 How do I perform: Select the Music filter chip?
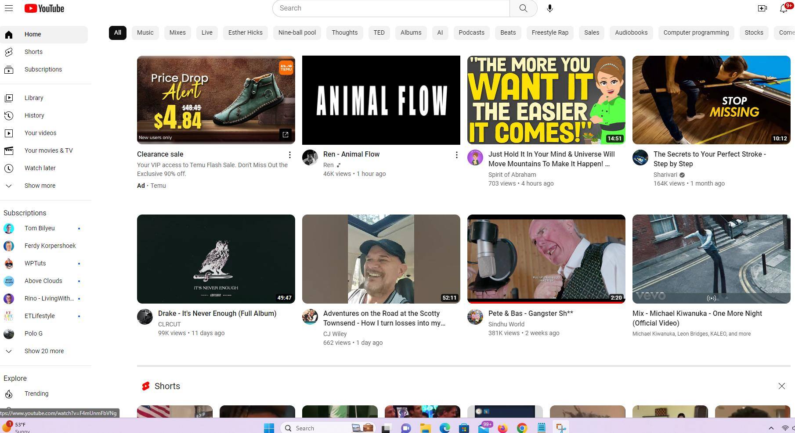point(145,32)
